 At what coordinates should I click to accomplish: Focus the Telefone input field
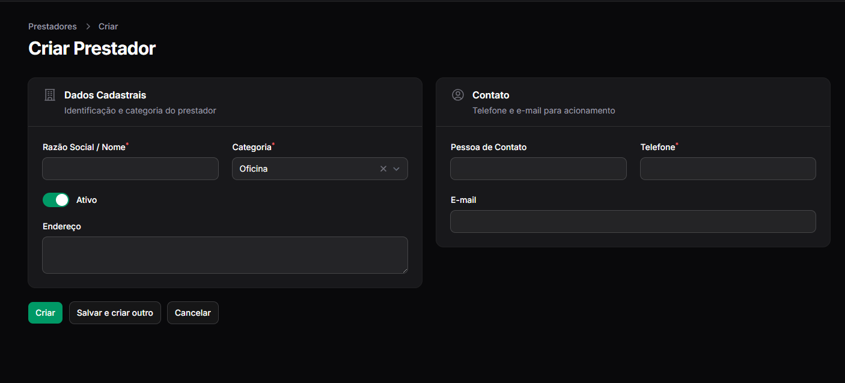pos(728,169)
